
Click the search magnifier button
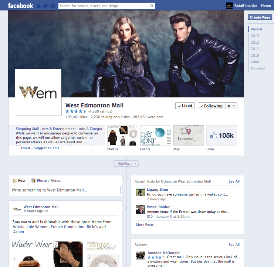pyautogui.click(x=152, y=6)
